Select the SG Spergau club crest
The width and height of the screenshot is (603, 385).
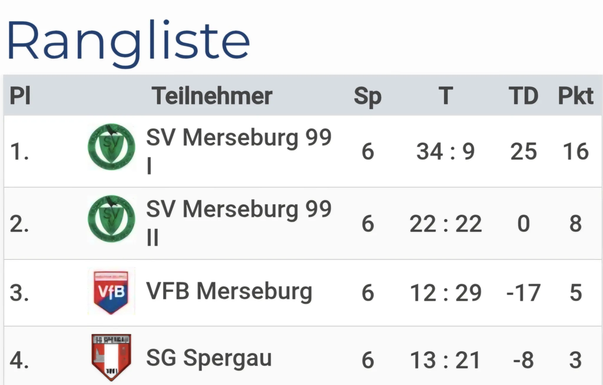111,357
